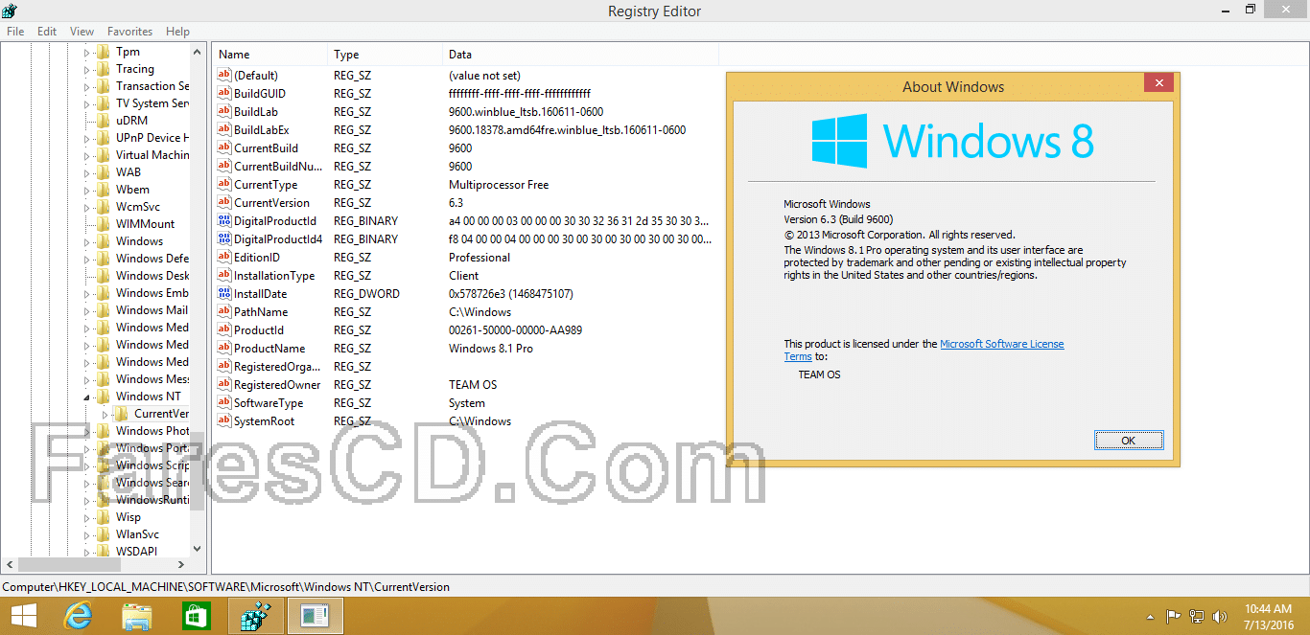1310x635 pixels.
Task: Sort by the Type column header
Action: [386, 55]
